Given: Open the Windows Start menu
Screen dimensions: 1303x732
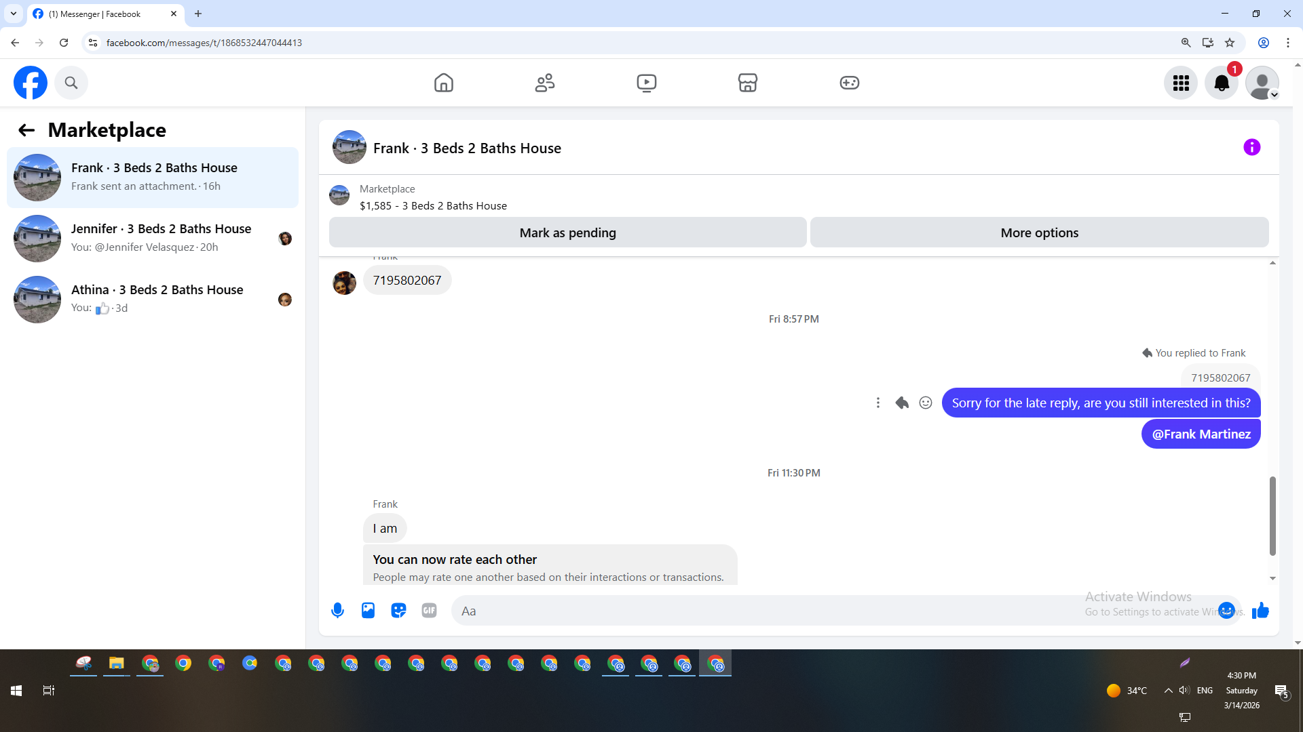Looking at the screenshot, I should click(16, 691).
